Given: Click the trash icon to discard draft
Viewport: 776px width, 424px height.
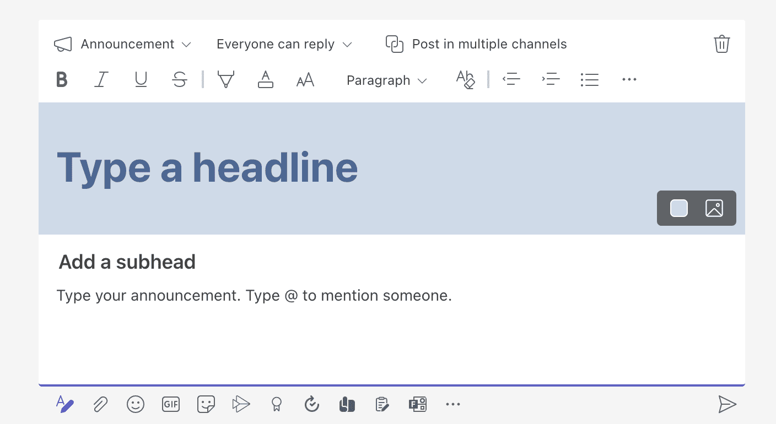Looking at the screenshot, I should click(x=721, y=44).
